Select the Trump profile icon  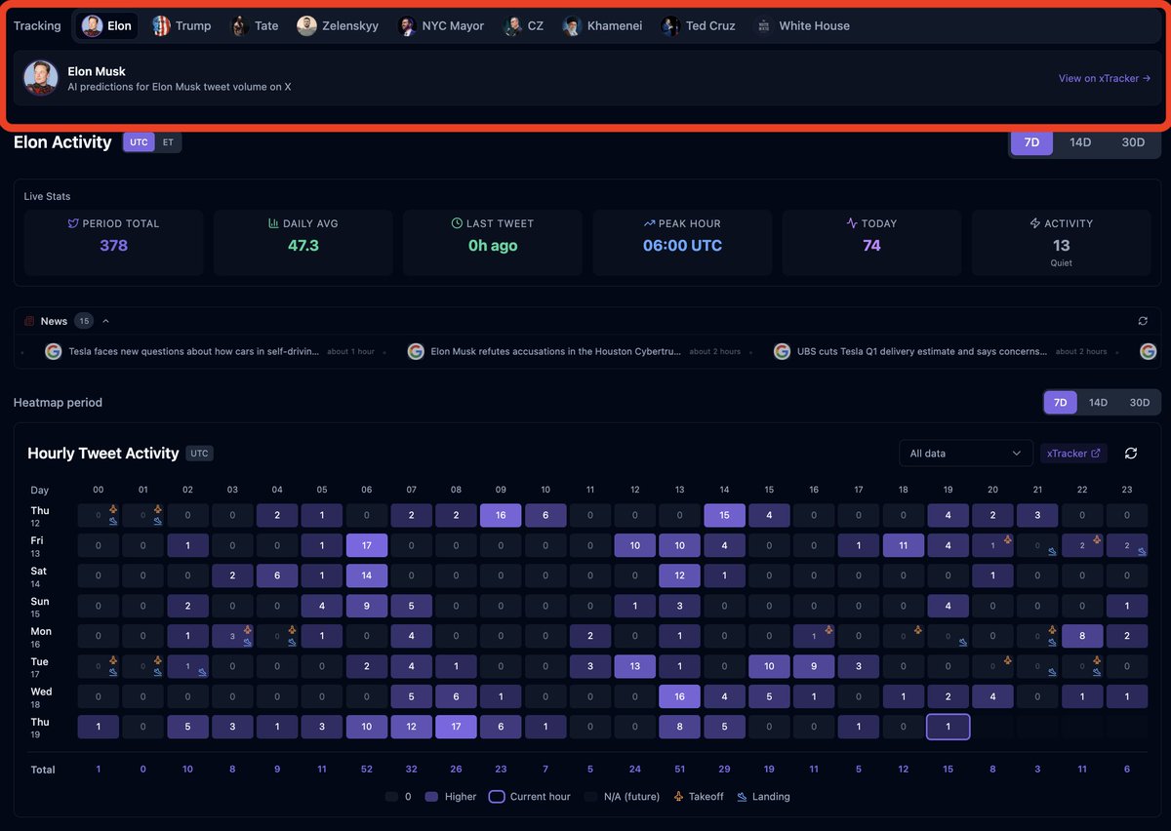160,25
